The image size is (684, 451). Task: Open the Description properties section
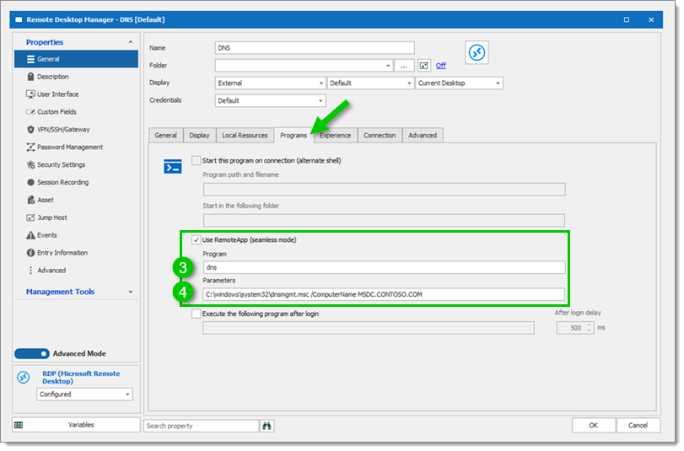(x=52, y=77)
